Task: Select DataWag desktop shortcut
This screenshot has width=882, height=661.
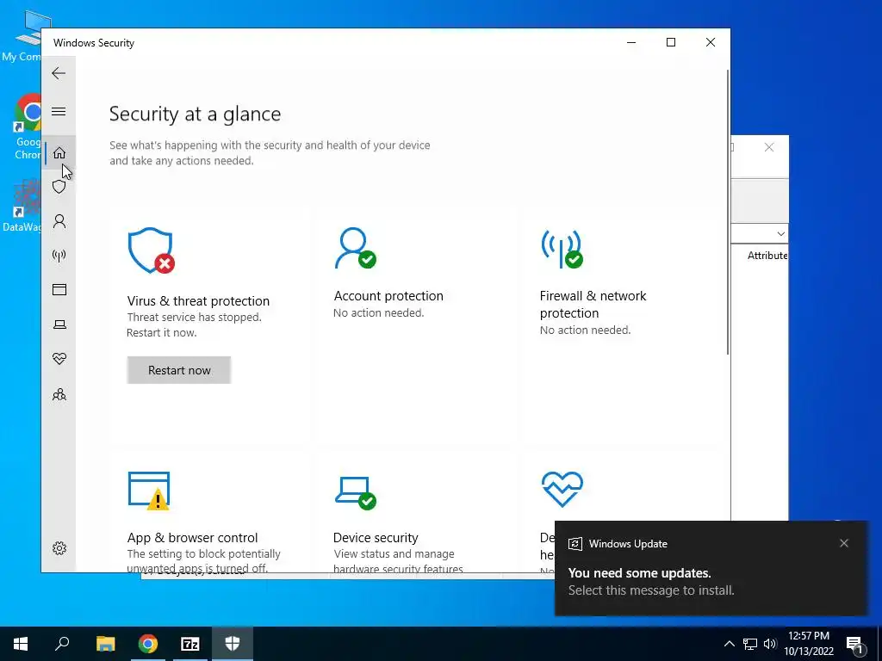Action: click(23, 205)
